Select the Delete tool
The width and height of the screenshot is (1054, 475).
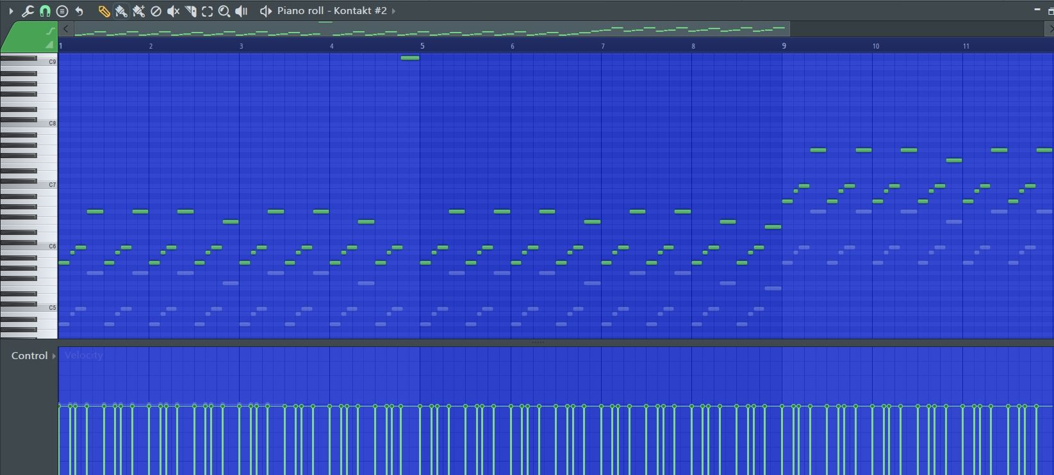[156, 11]
